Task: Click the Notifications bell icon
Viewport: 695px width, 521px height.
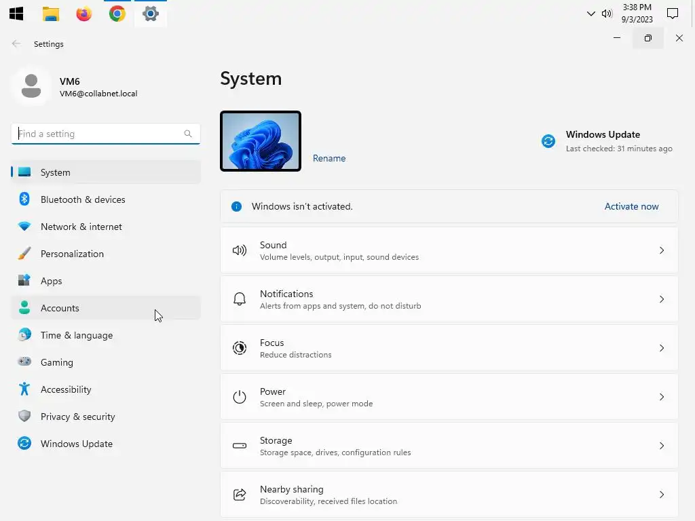Action: pyautogui.click(x=240, y=299)
